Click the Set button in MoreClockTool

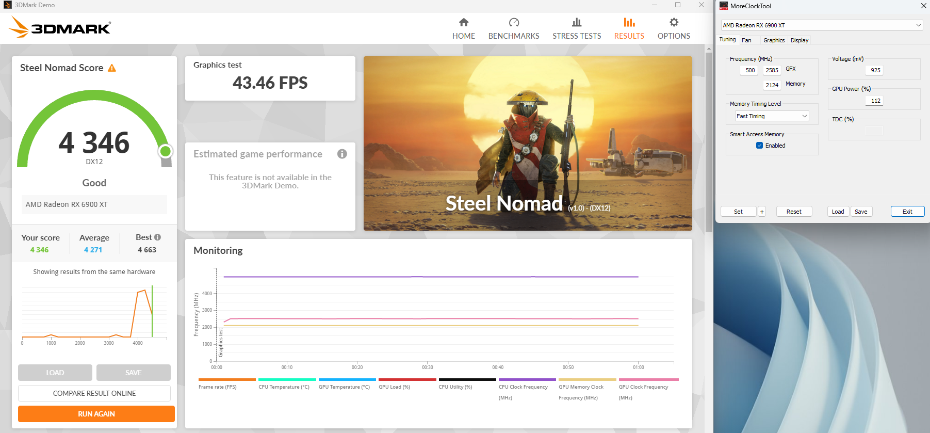(x=738, y=212)
